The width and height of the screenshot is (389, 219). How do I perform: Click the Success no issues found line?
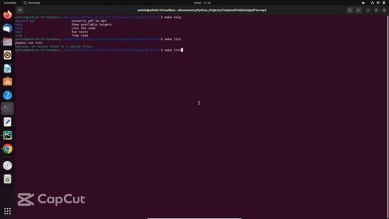pos(53,46)
